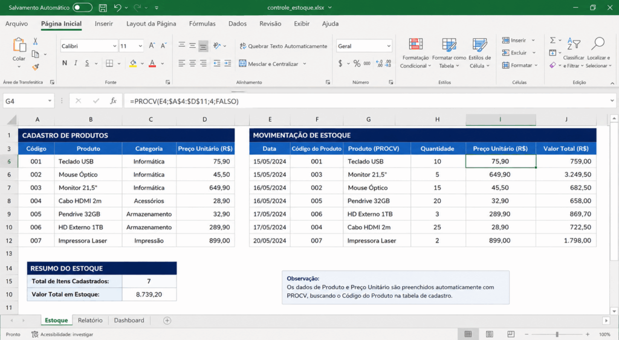Open Estilos de Célula gallery
The image size is (619, 340).
point(479,53)
